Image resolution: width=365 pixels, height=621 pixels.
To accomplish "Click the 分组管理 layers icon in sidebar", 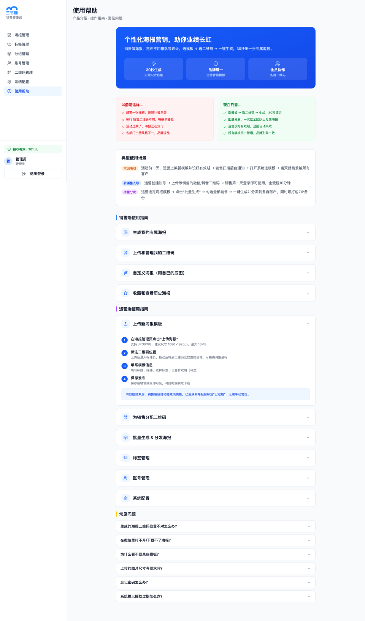I will click(10, 54).
